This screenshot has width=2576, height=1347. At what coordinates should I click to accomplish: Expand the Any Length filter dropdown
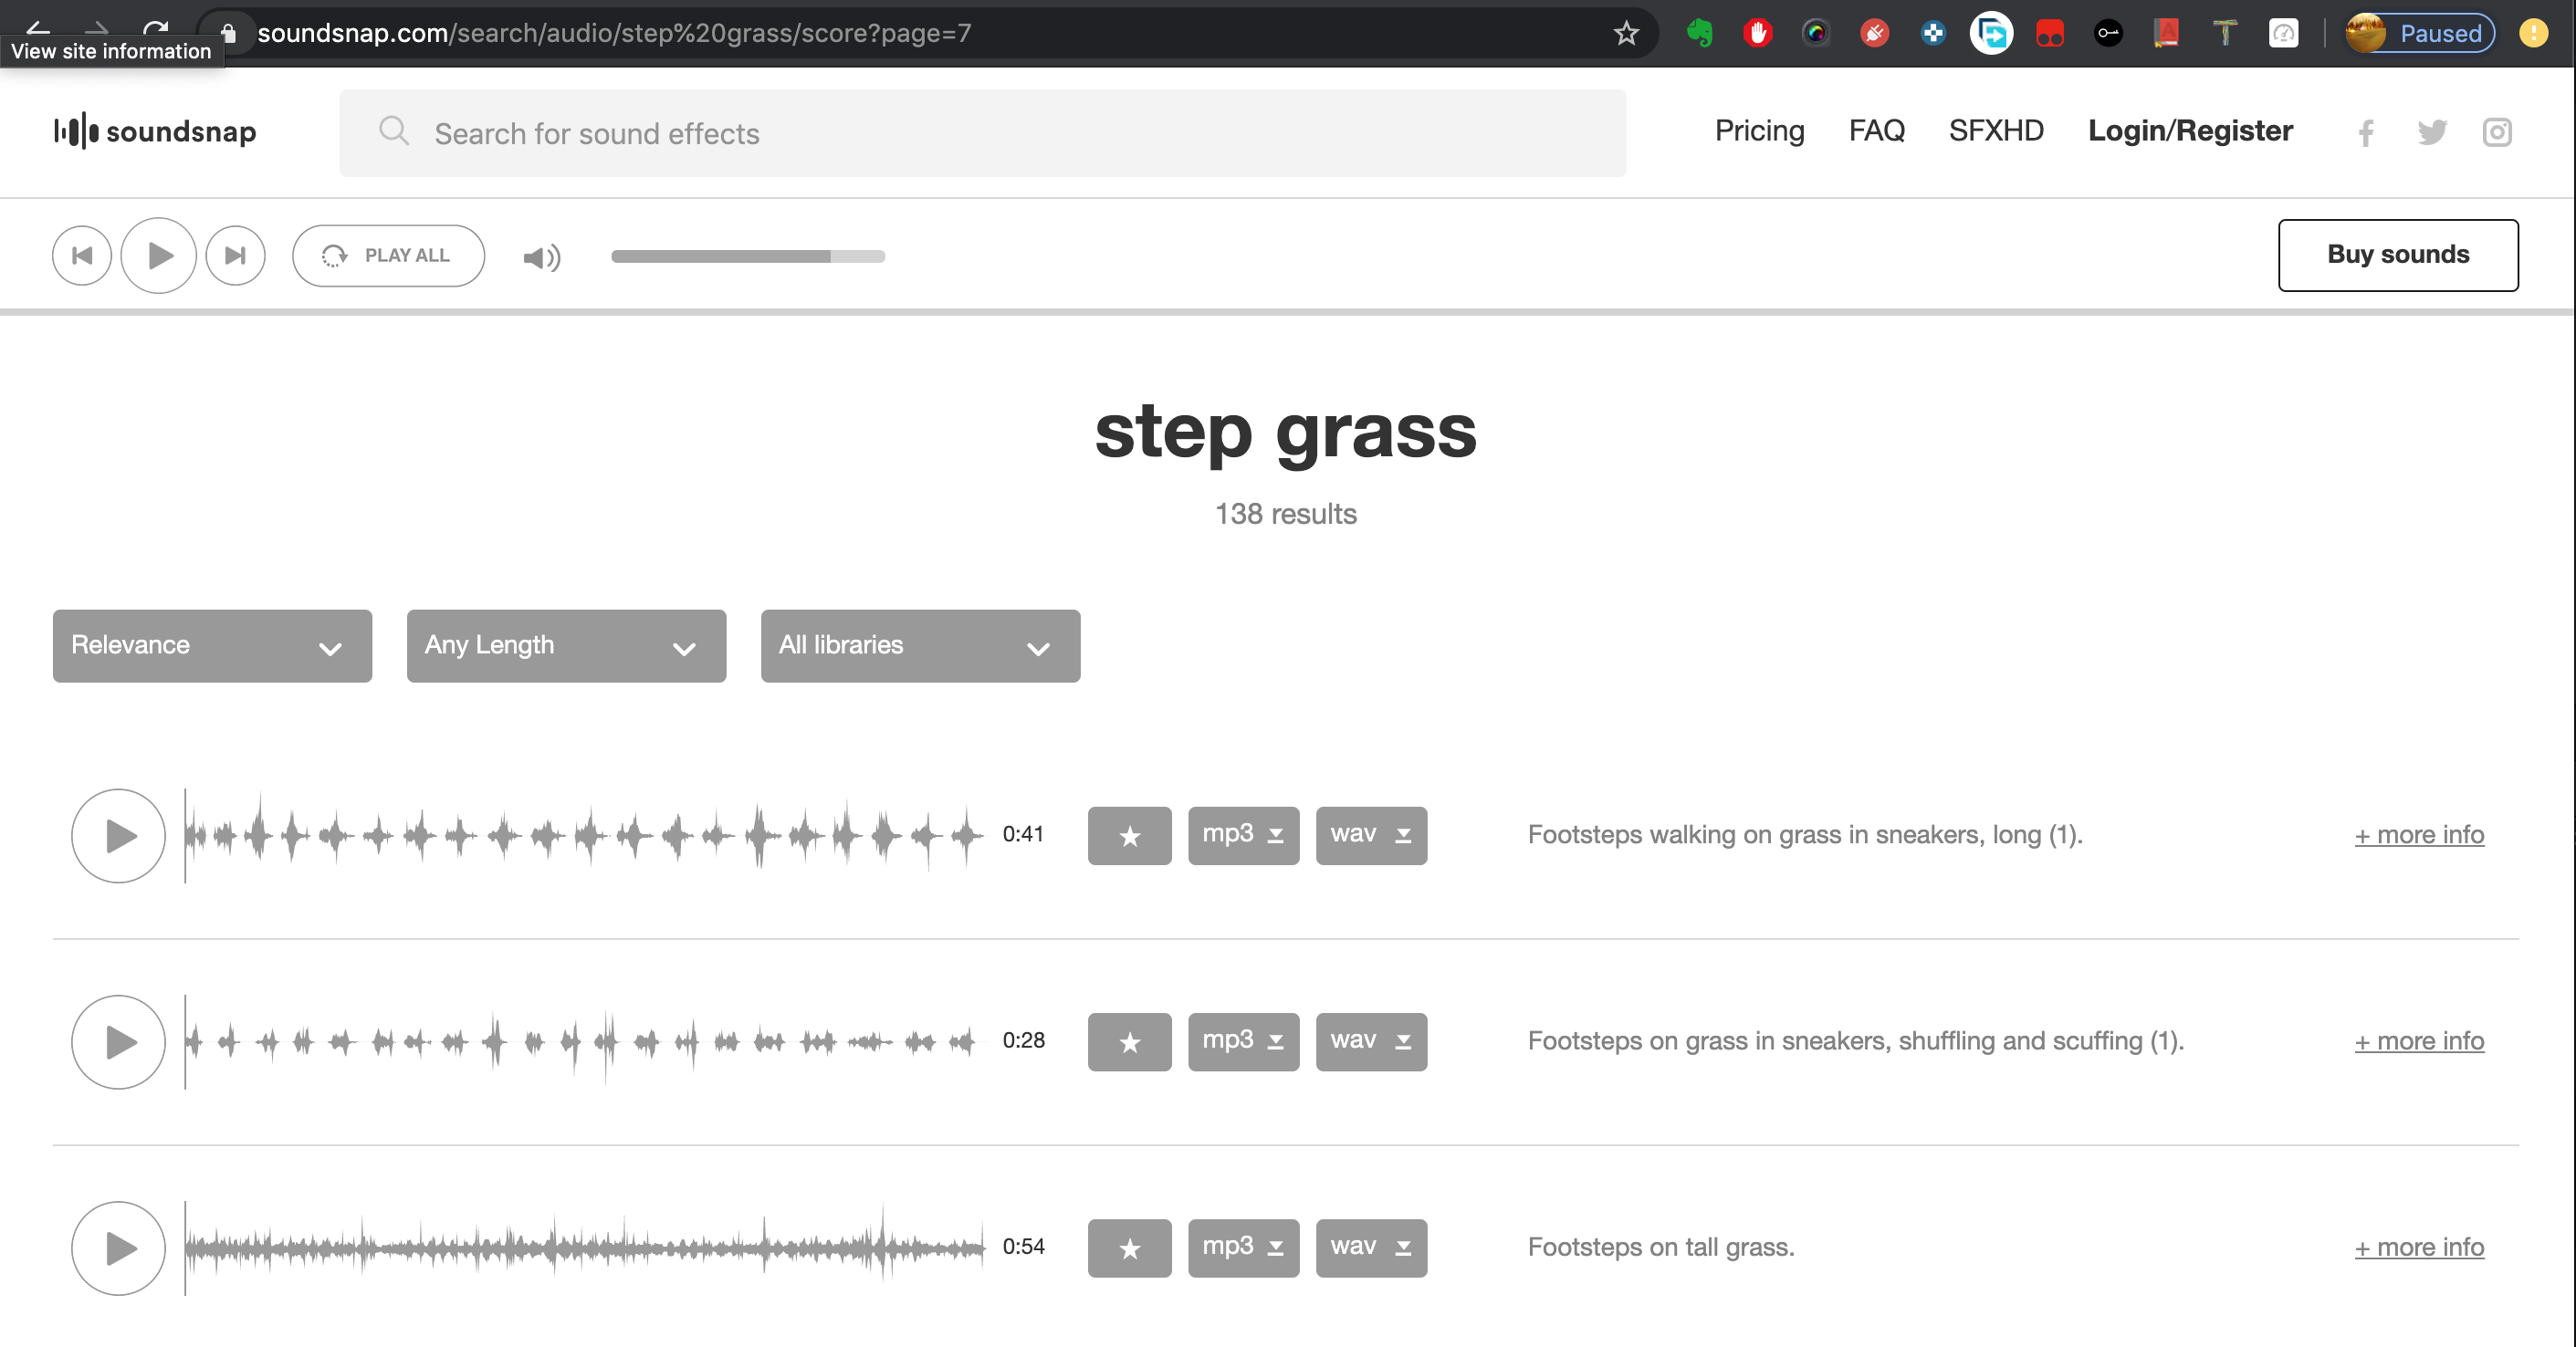[566, 645]
